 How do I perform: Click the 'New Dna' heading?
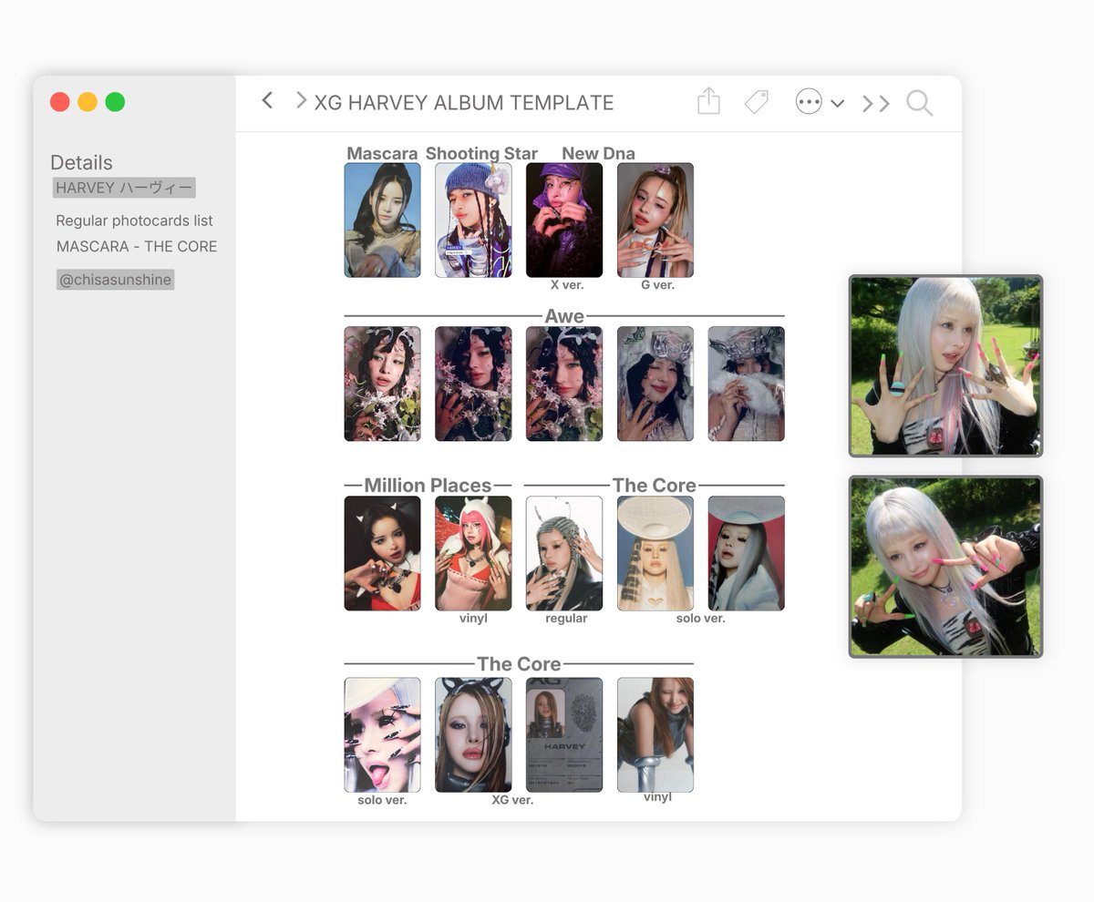click(x=598, y=153)
